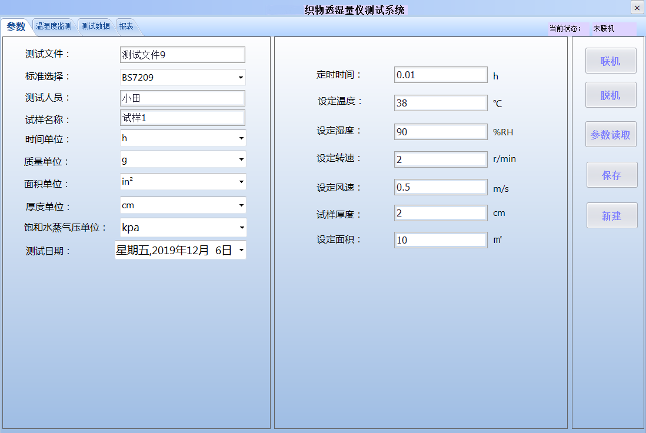Select the 参数 tab
Viewport: 646px width, 433px height.
(x=15, y=26)
